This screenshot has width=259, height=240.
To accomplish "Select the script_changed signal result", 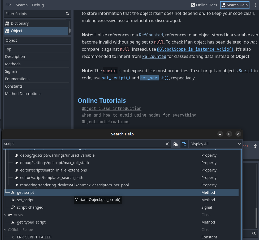I will (30, 207).
